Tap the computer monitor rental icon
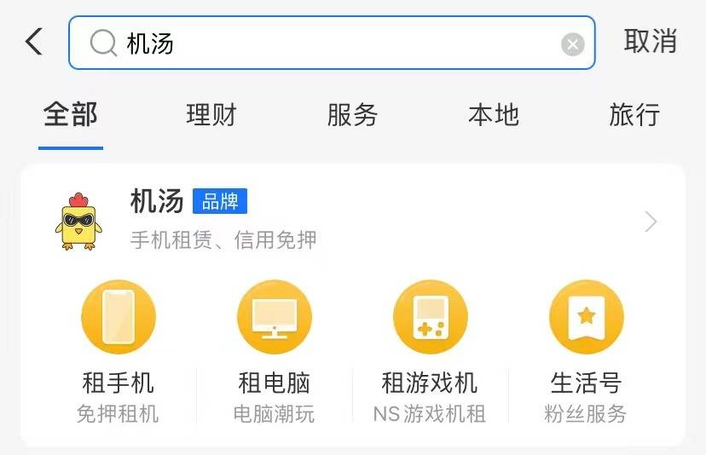 pos(275,317)
